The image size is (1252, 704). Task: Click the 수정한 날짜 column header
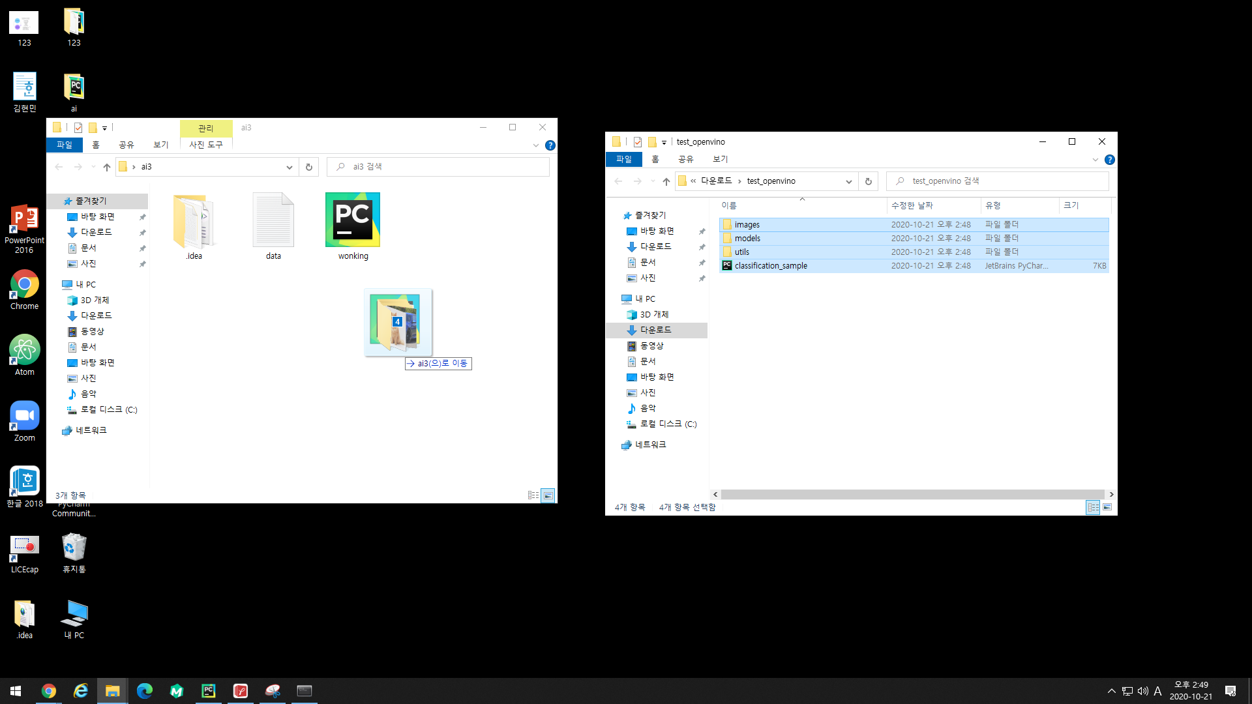[x=912, y=205]
